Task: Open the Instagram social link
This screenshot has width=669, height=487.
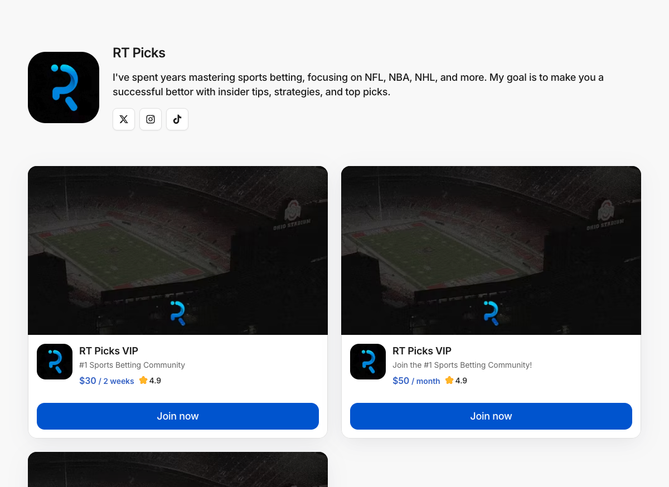Action: [151, 119]
